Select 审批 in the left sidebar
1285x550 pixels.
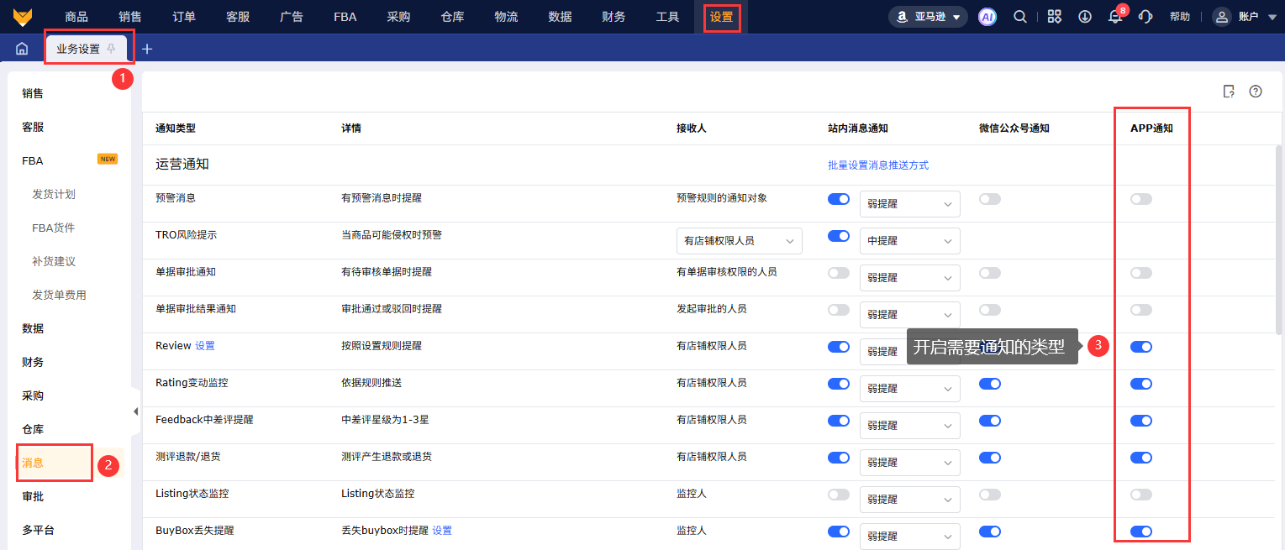(33, 496)
